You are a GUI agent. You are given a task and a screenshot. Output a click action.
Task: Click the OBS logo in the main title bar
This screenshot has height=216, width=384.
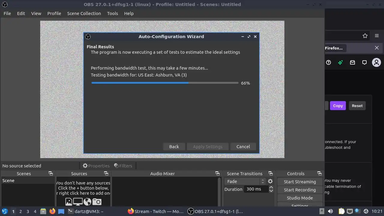(4, 4)
